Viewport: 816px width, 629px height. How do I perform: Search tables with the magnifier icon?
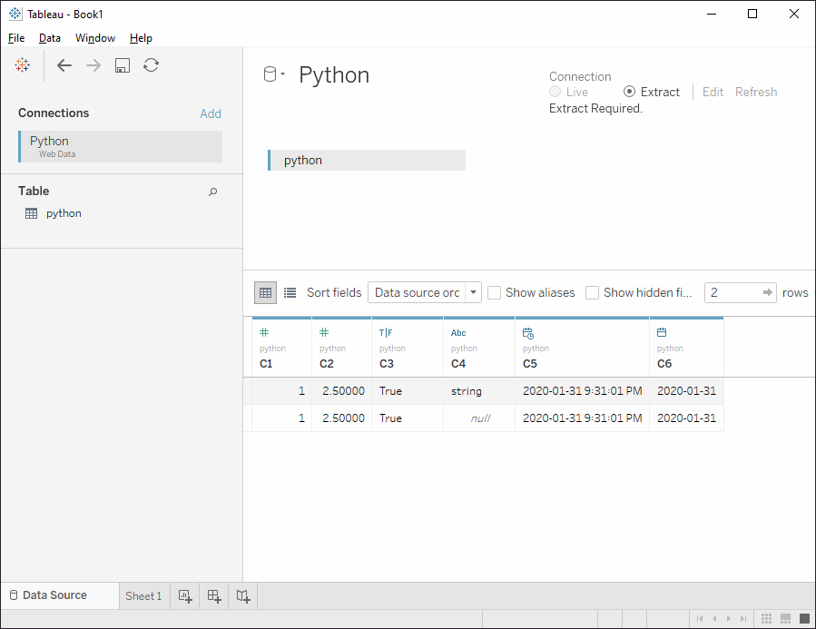coord(212,192)
